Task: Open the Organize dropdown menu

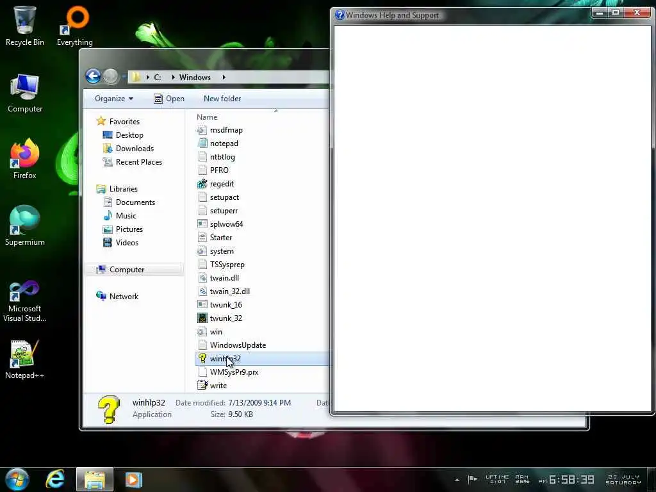Action: coord(114,99)
